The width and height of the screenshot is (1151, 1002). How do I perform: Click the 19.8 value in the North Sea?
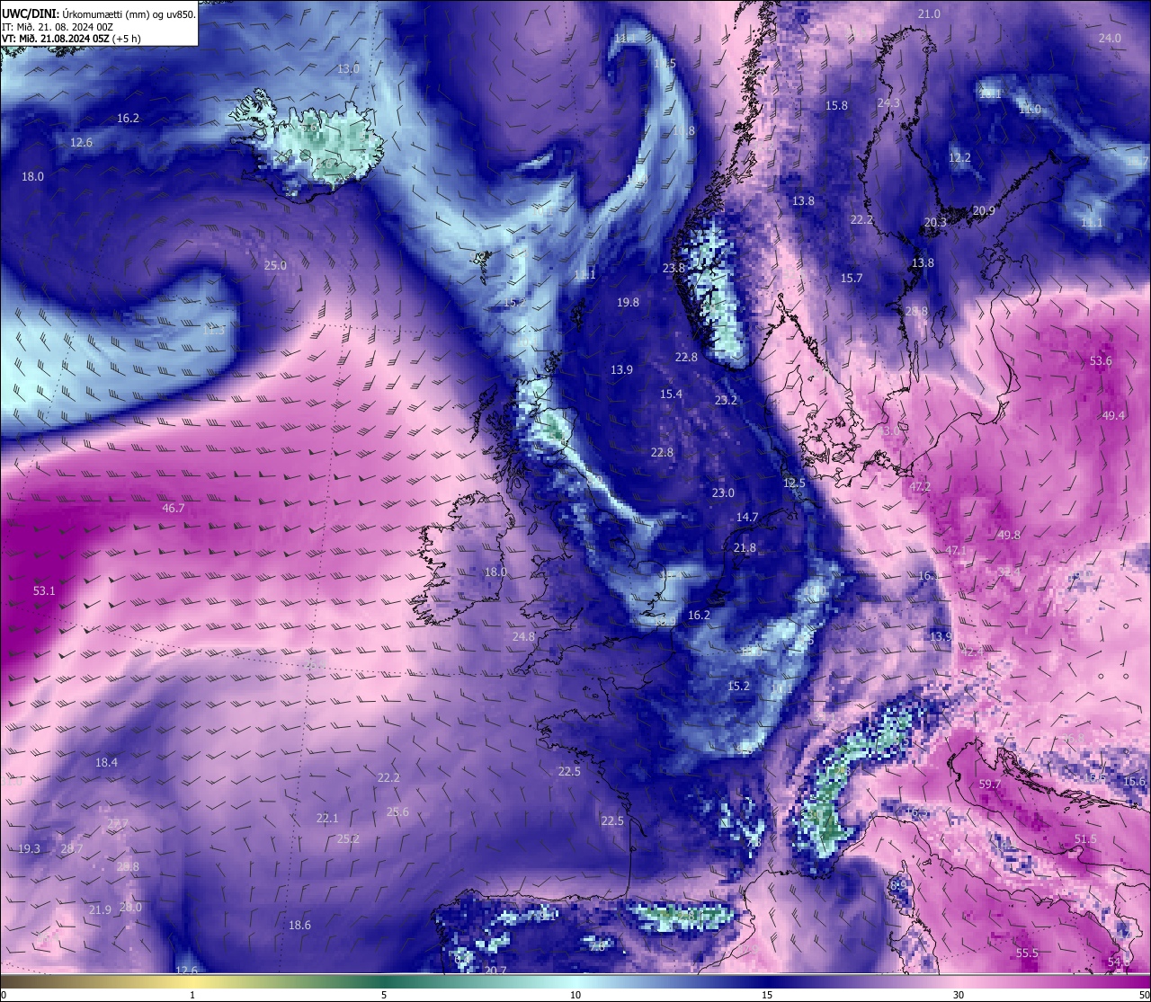(628, 303)
